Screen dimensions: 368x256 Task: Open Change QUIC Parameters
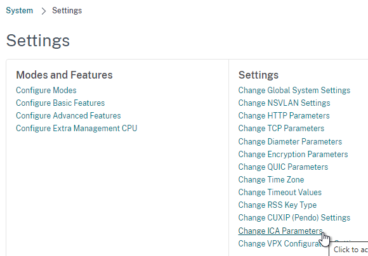283,167
